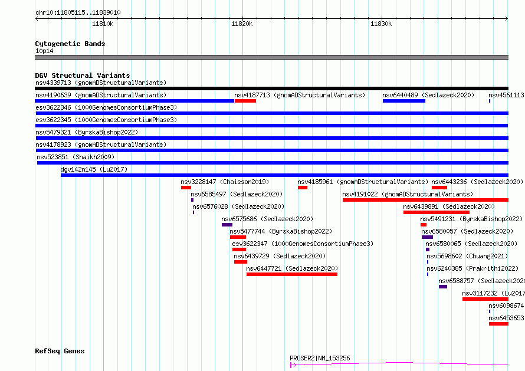Click dgv142n145 (Lu2017) variant label

coord(94,169)
